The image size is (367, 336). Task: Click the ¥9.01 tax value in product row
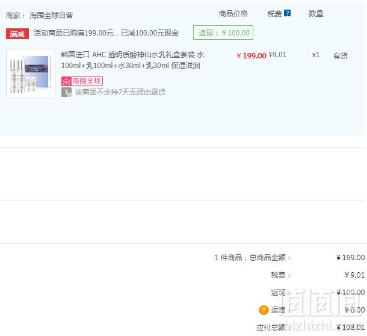pos(277,55)
